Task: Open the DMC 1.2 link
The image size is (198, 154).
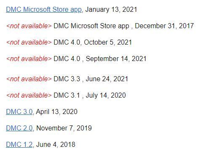Action: 19,145
